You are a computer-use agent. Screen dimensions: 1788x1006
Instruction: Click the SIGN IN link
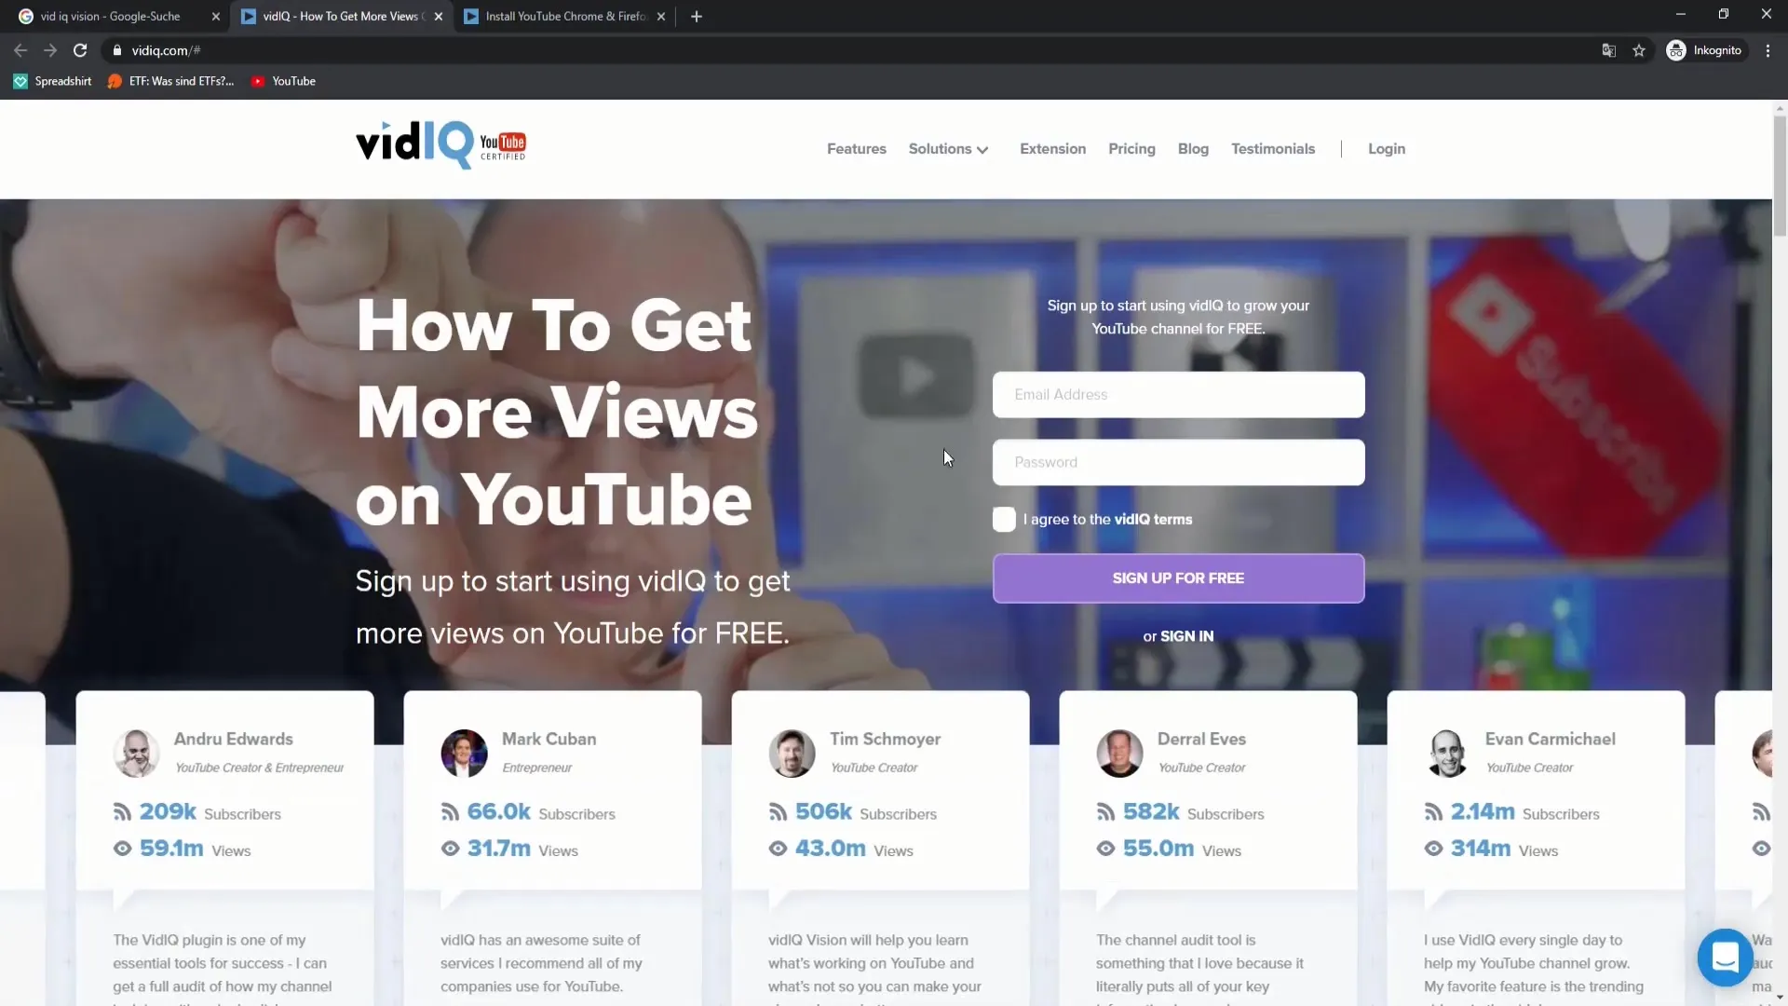tap(1186, 636)
